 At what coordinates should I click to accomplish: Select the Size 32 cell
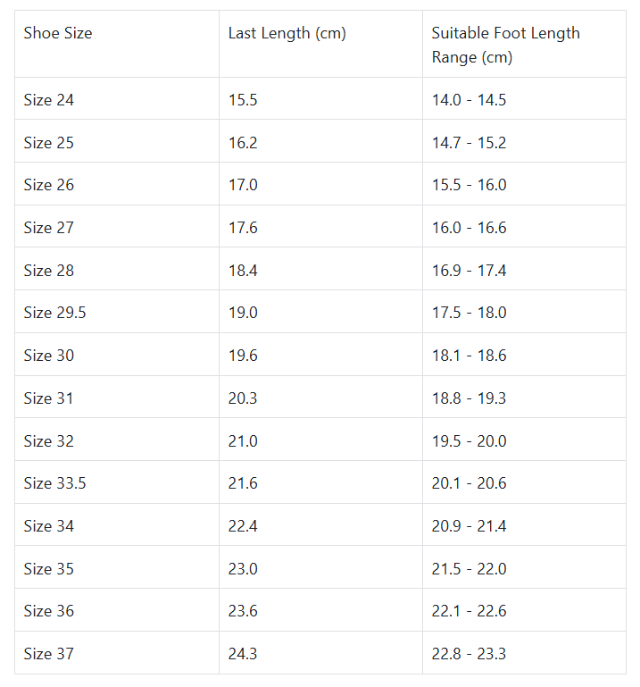[49, 441]
